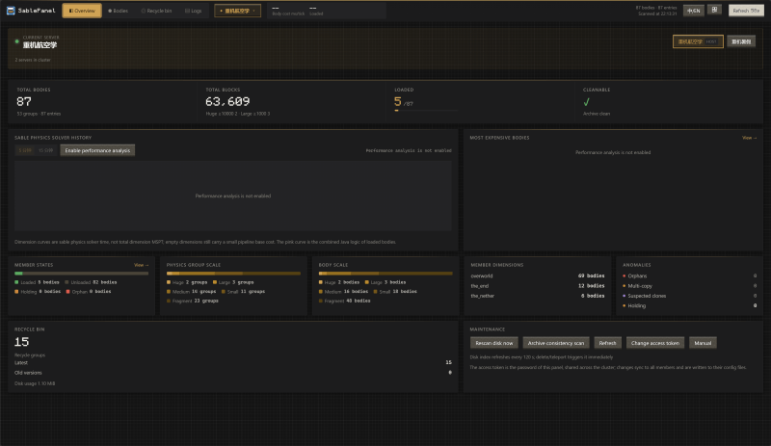Switch language with the 中/EN button
Viewport: 771px width, 446px height.
(x=693, y=11)
